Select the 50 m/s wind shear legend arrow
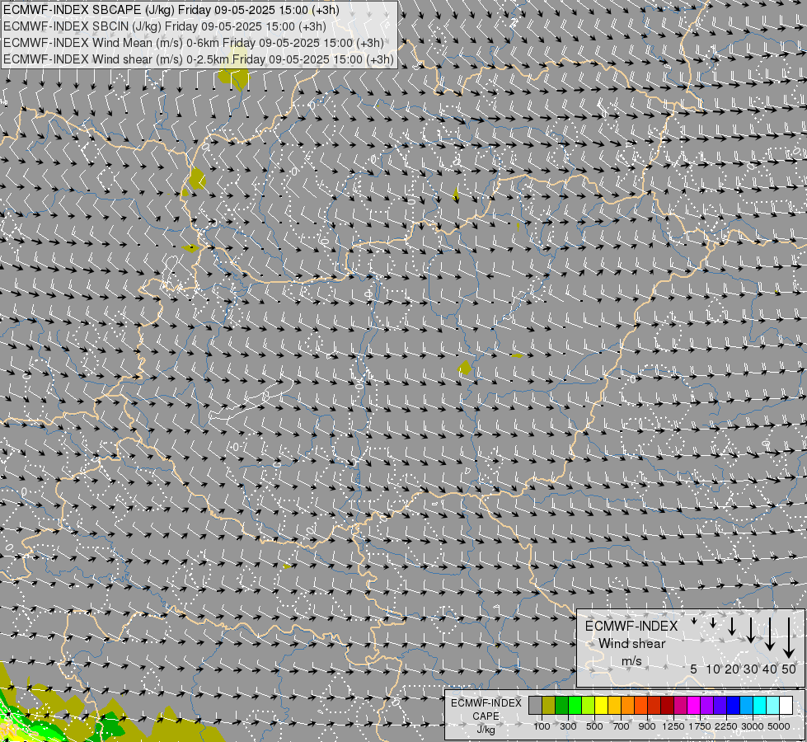The height and width of the screenshot is (742, 807). (789, 638)
